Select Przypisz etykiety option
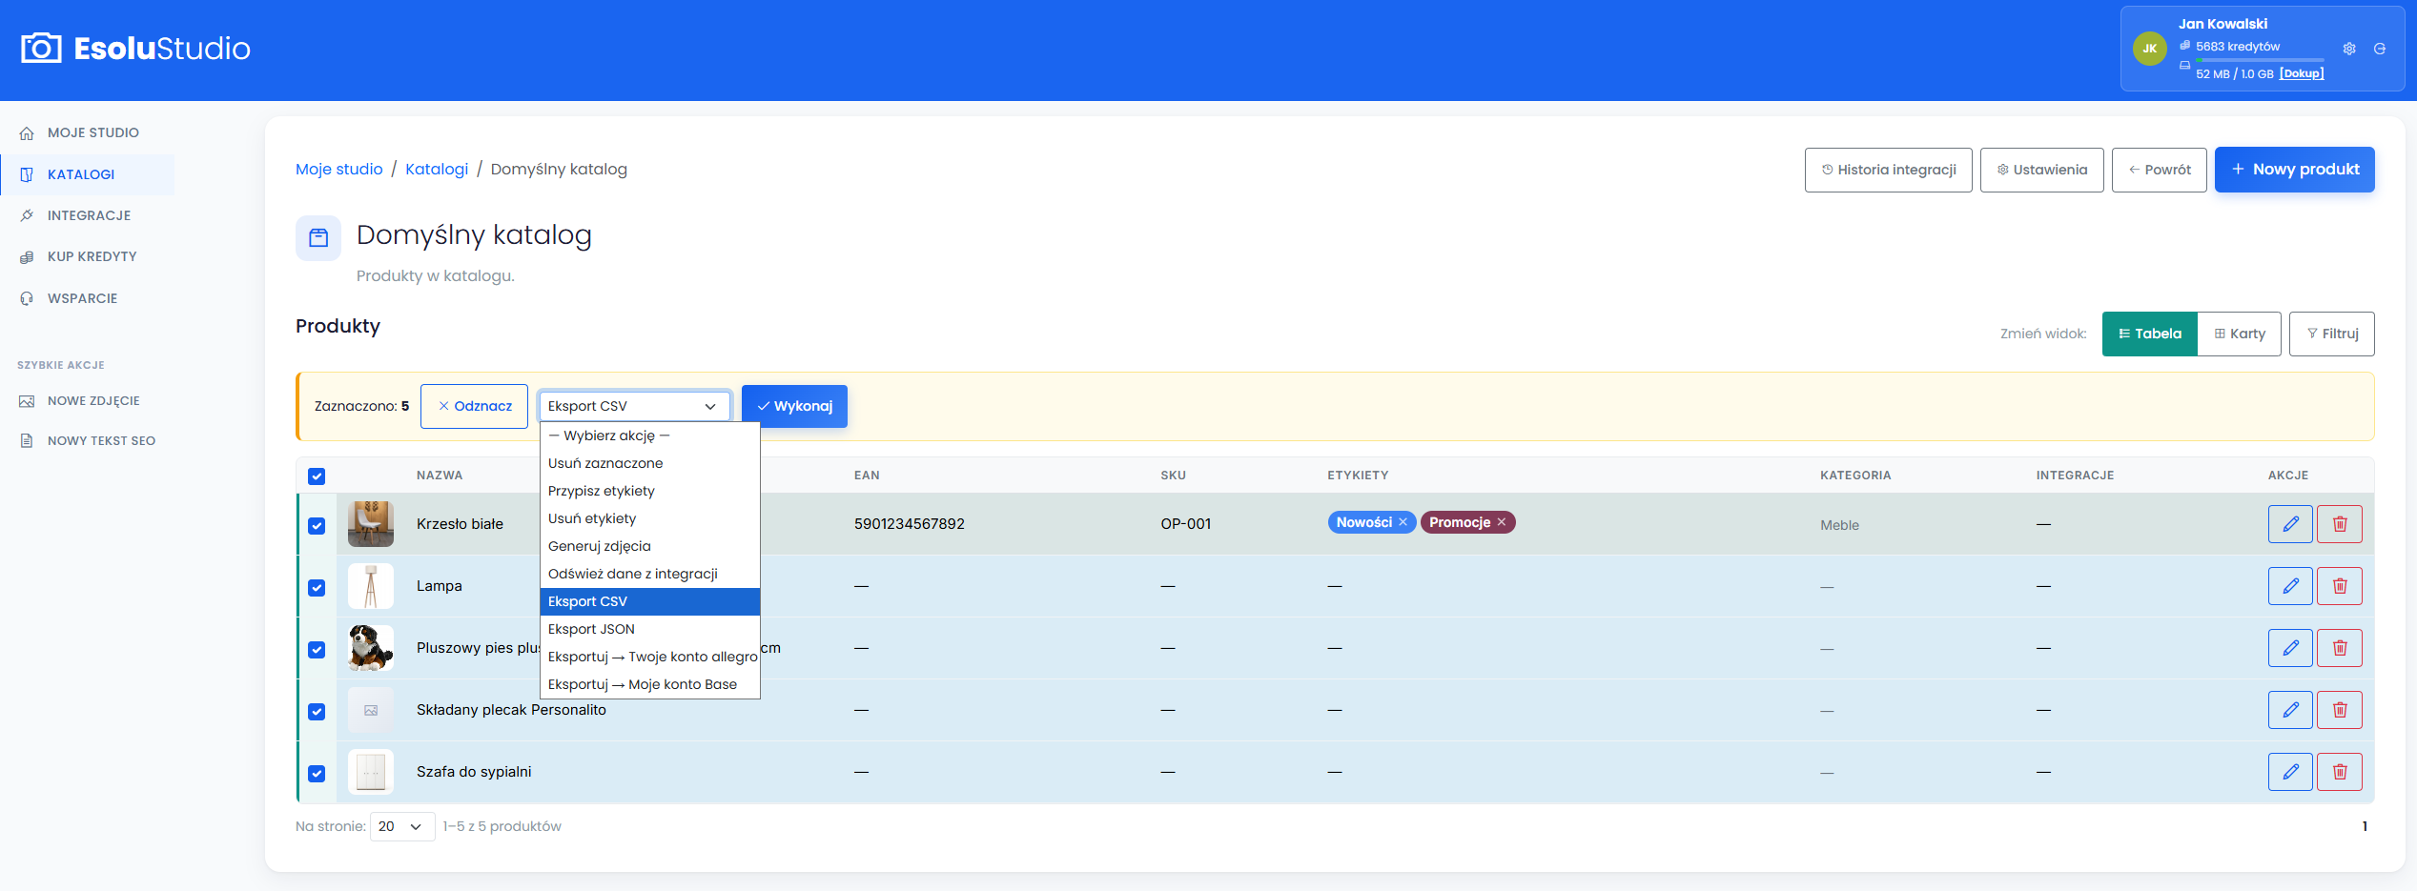This screenshot has height=891, width=2417. (x=650, y=491)
